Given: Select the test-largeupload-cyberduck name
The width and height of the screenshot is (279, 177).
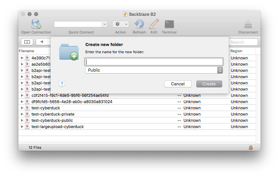Looking at the screenshot, I should pos(57,127).
